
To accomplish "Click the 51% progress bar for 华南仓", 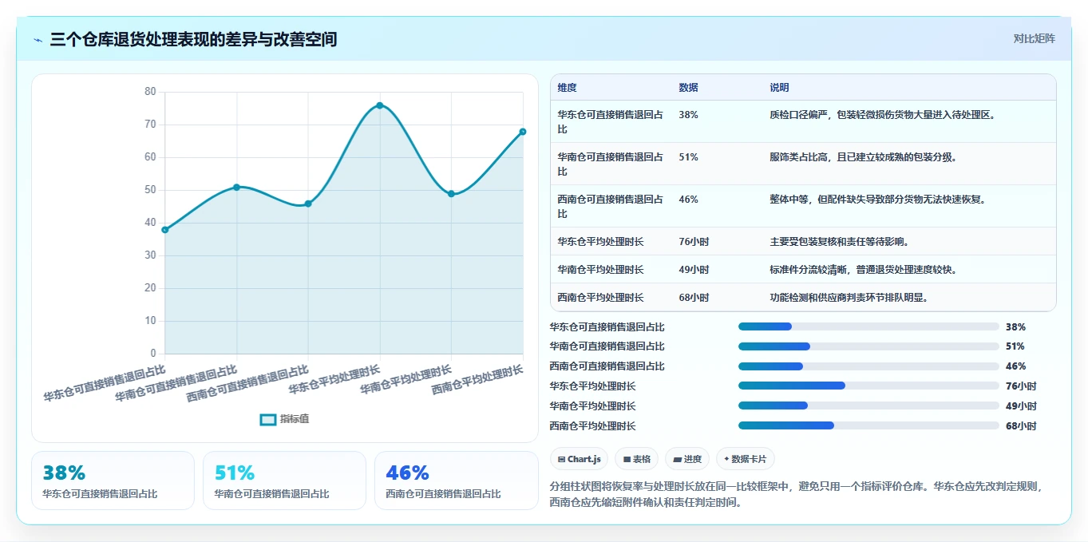I will 868,346.
